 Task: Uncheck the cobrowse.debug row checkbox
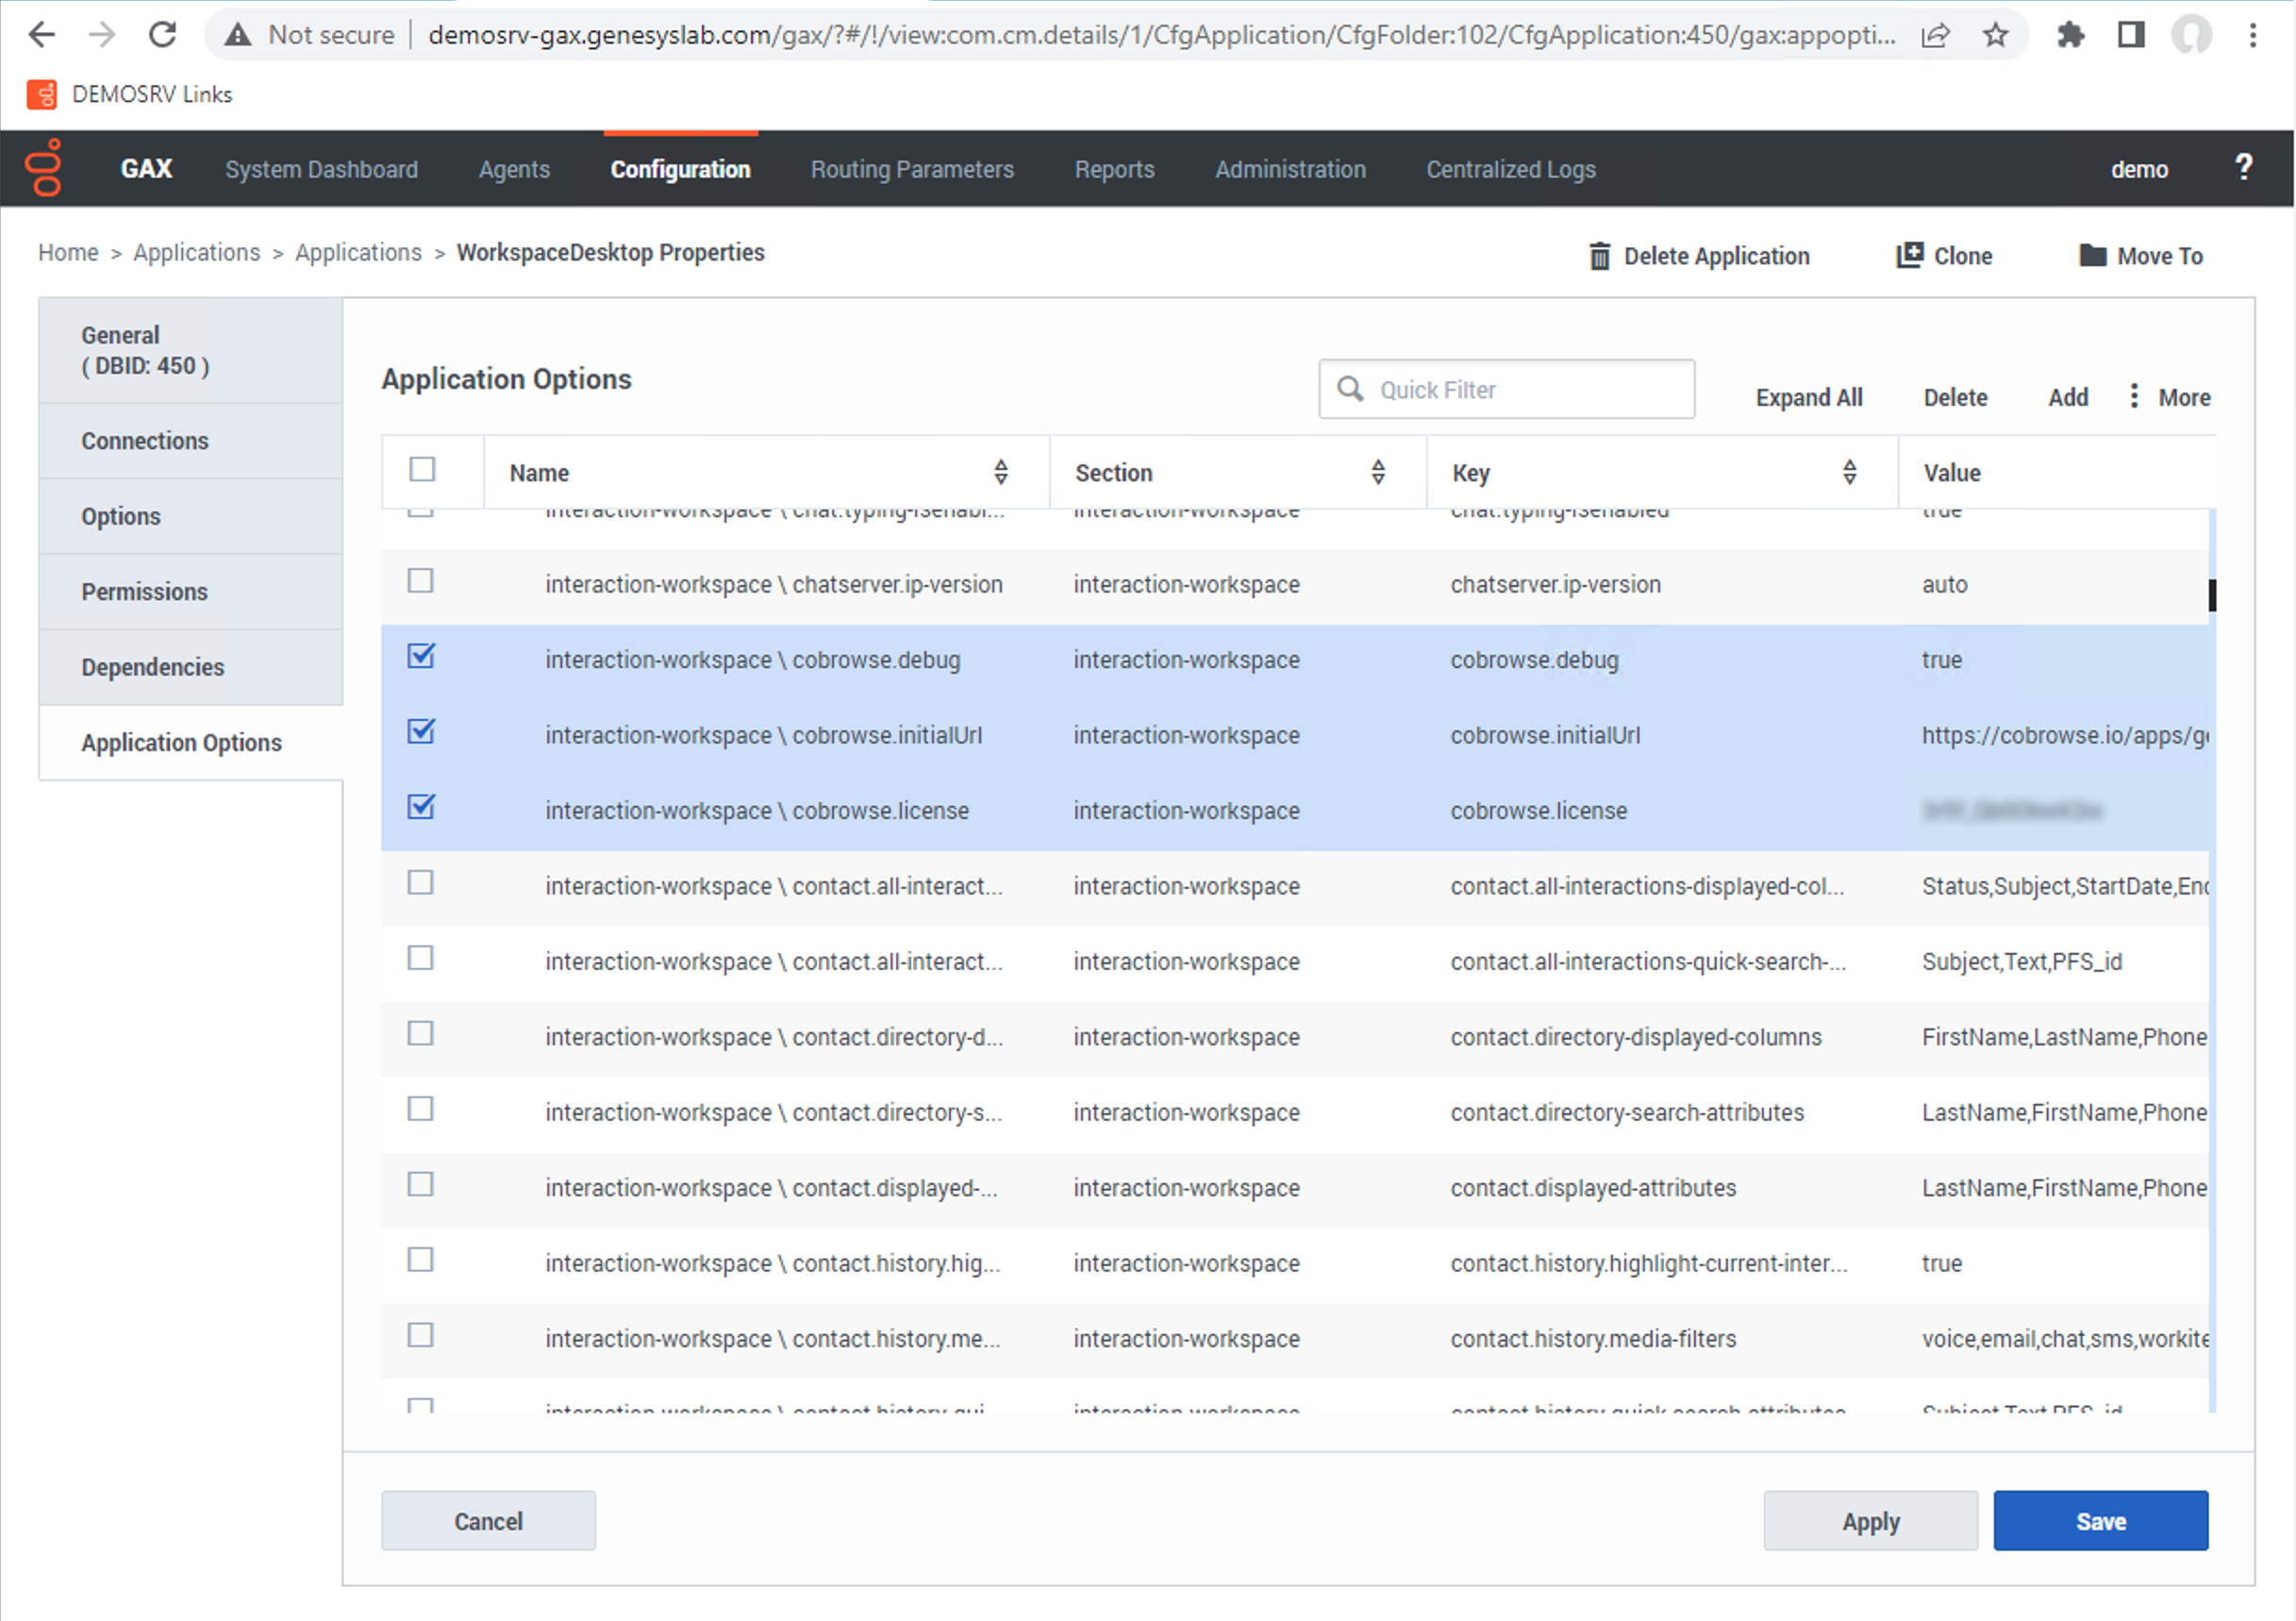[421, 656]
